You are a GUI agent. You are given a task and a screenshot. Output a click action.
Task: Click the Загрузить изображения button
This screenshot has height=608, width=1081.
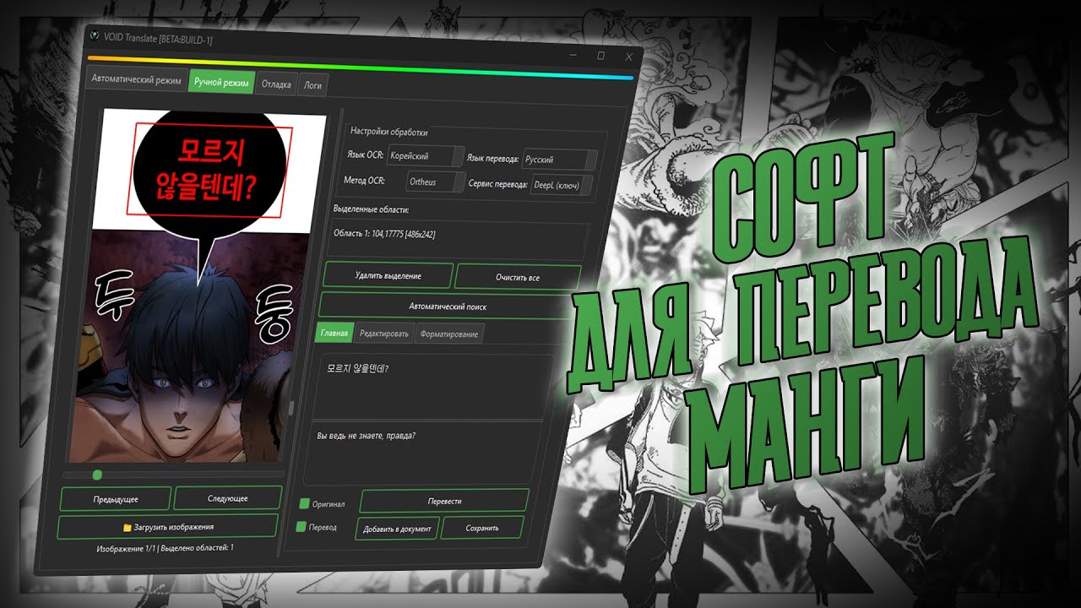[x=167, y=527]
